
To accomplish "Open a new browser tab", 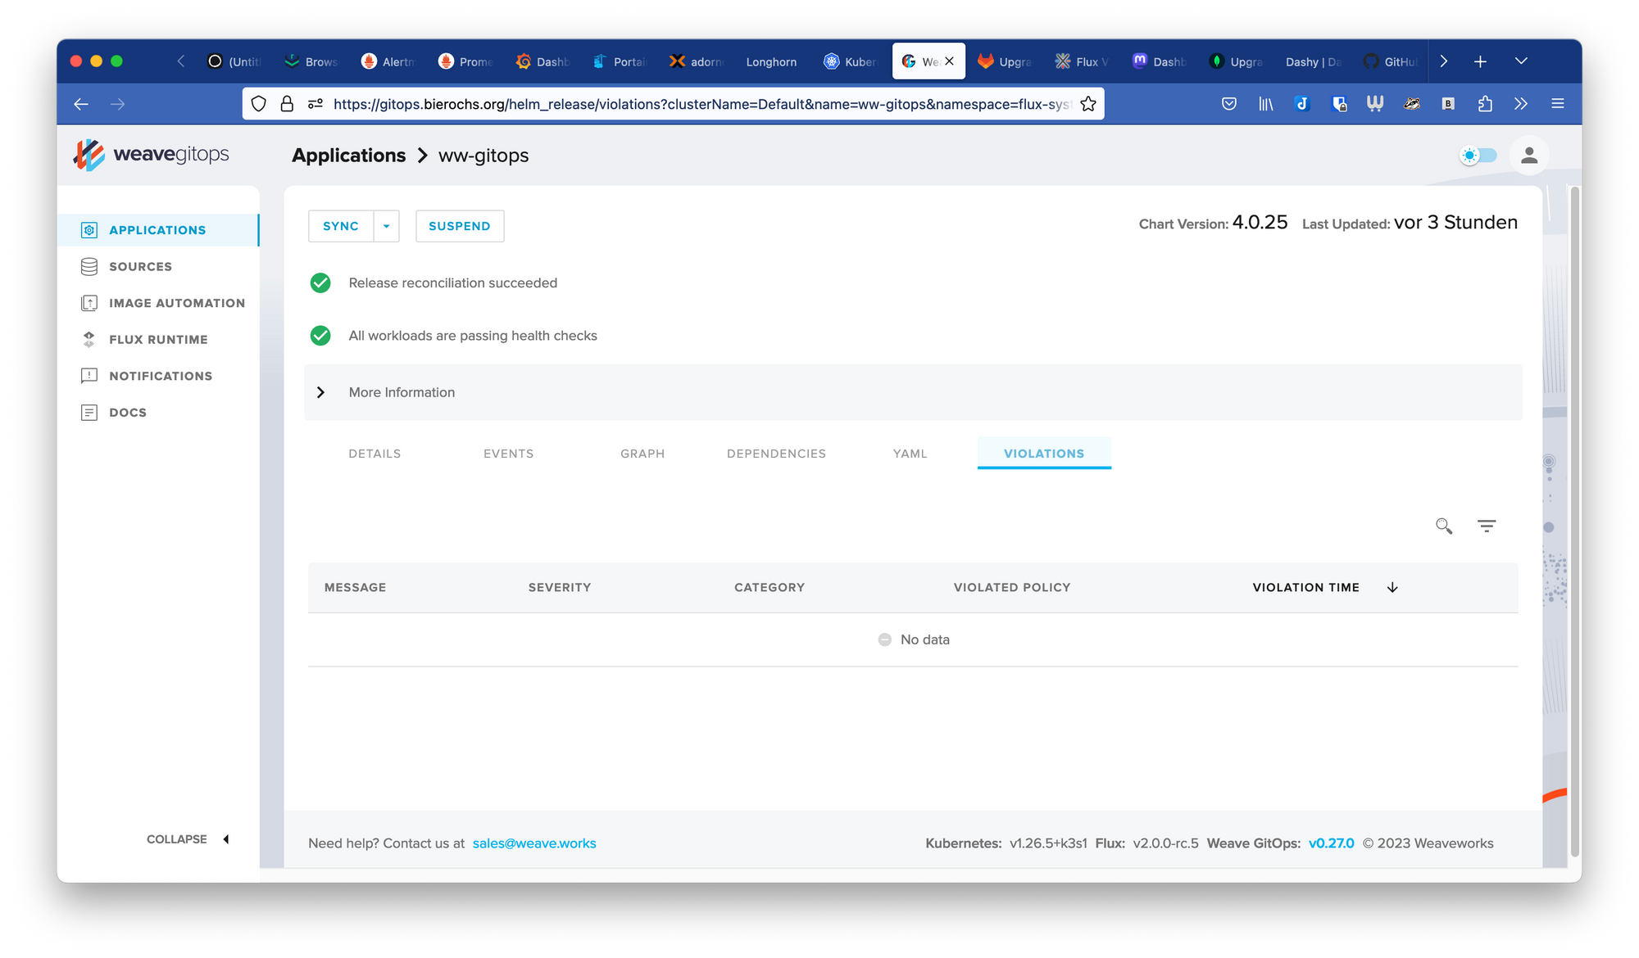I will click(1480, 61).
